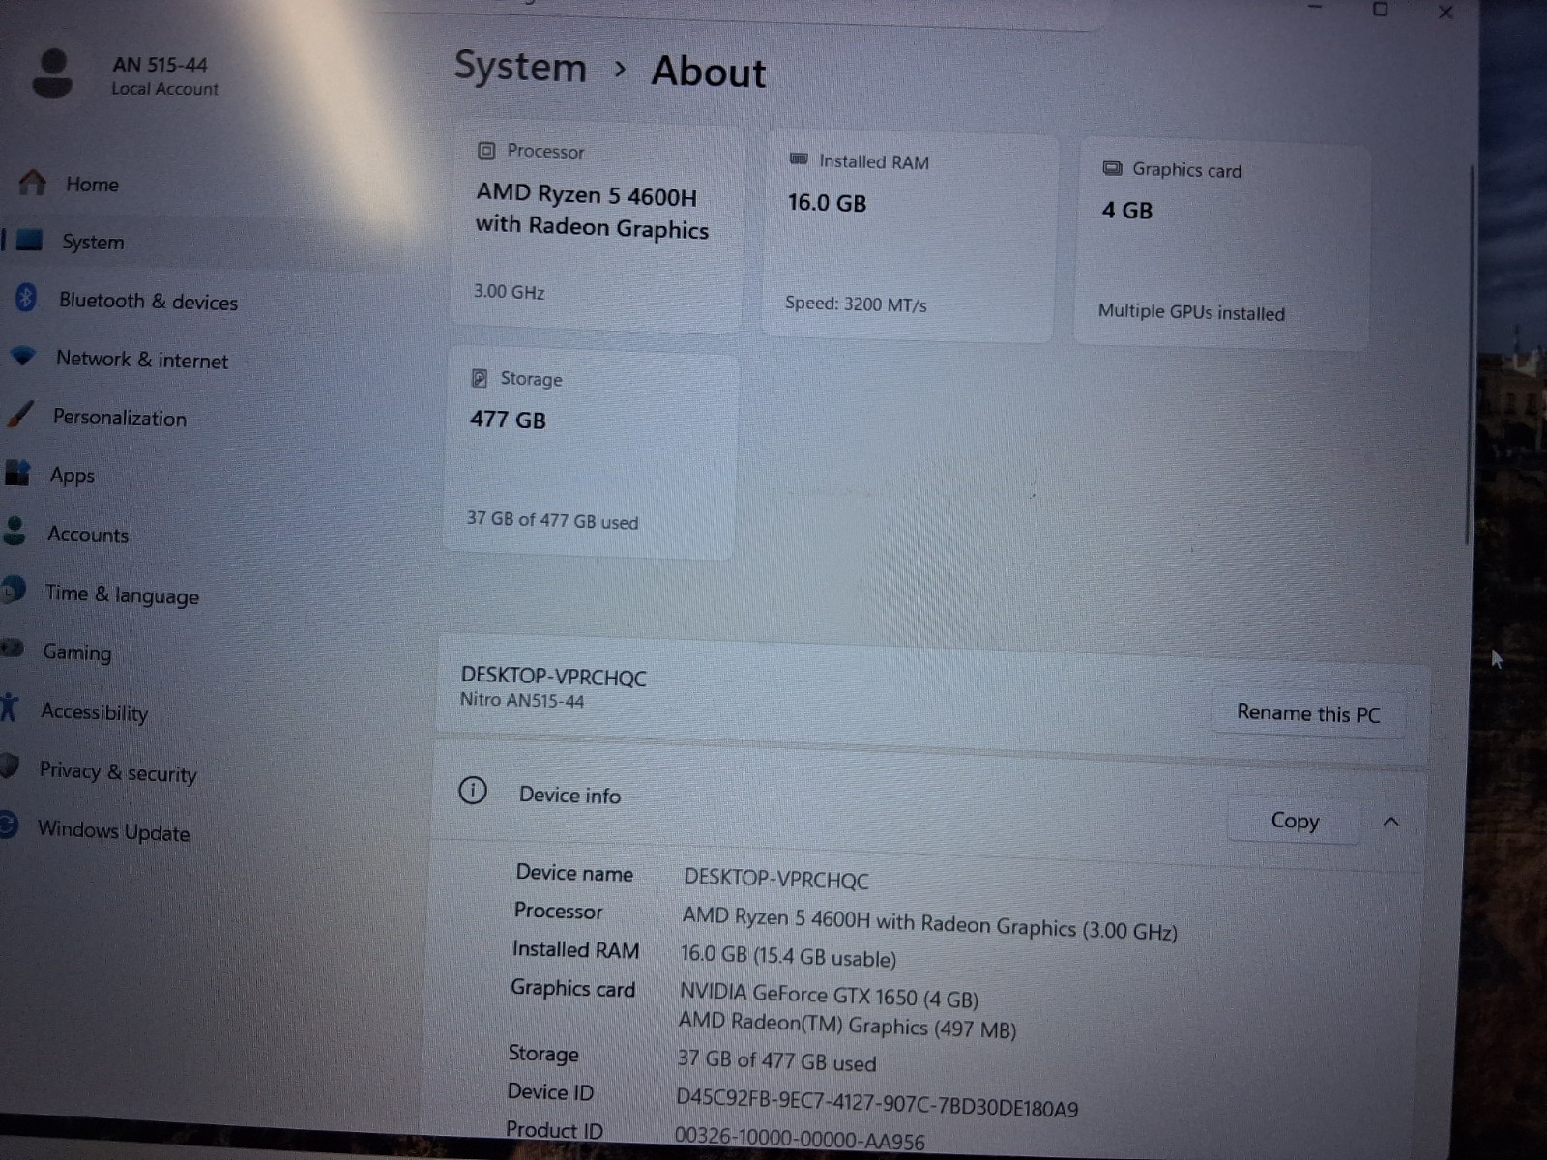Click the Apps icon in sidebar
This screenshot has width=1547, height=1160.
tap(17, 473)
